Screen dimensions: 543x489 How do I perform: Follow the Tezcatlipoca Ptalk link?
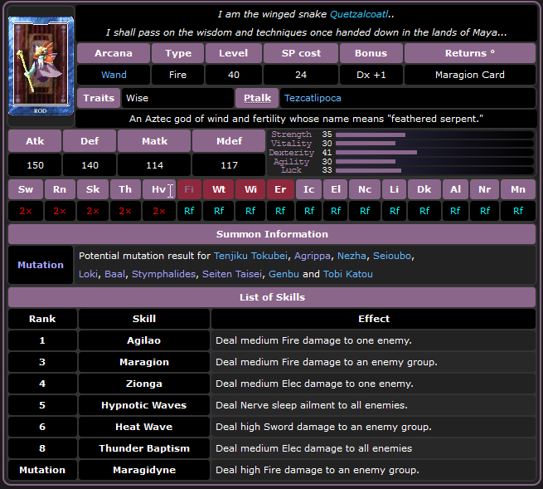pyautogui.click(x=314, y=98)
